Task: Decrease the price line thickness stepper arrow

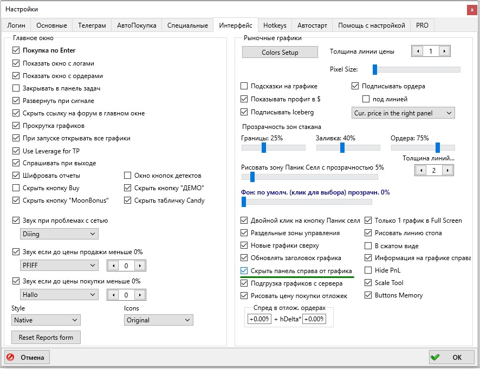Action: (x=418, y=51)
